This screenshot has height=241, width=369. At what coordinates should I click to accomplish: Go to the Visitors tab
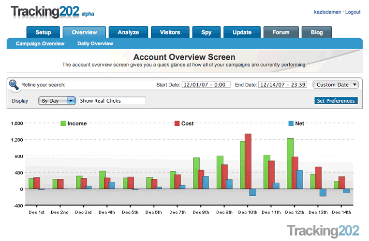click(x=170, y=33)
